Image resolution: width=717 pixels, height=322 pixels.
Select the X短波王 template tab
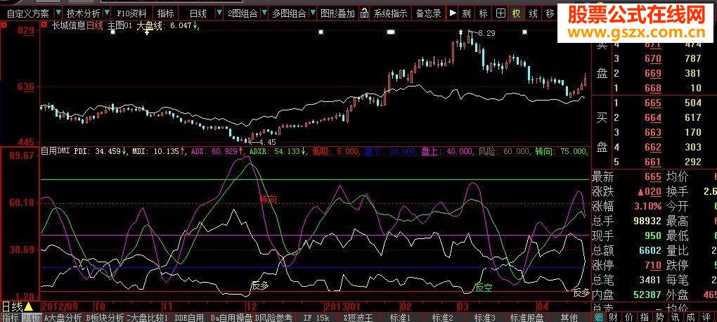pyautogui.click(x=358, y=317)
